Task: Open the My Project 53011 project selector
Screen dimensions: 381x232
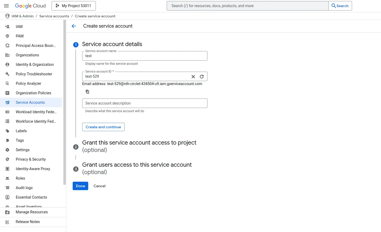Action: [73, 6]
